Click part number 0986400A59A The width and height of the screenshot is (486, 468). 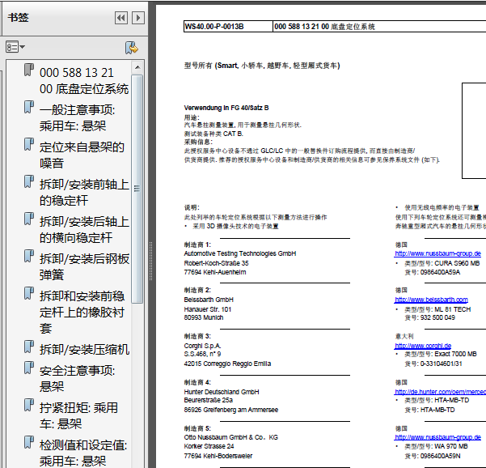pyautogui.click(x=440, y=272)
